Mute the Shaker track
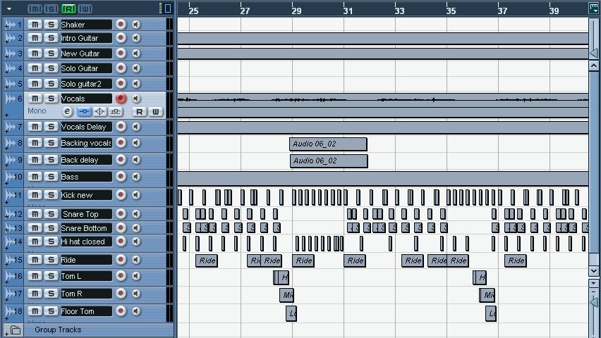The width and height of the screenshot is (601, 338). (35, 25)
